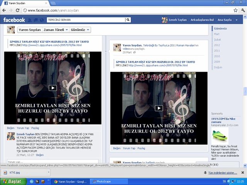Open the new tab button
Screen dimensions: 247x185
[x=53, y=3]
